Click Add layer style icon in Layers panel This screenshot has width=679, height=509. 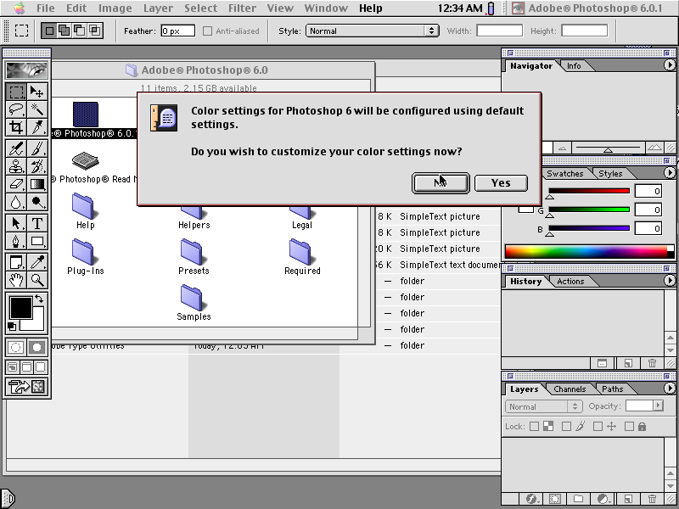[531, 499]
